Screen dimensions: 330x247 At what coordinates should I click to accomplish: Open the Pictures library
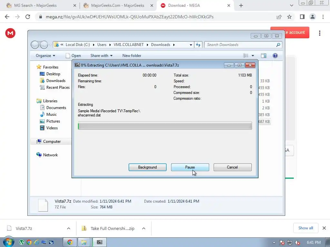coord(53,121)
